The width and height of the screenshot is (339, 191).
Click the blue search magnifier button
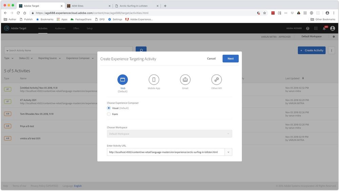click(x=141, y=50)
